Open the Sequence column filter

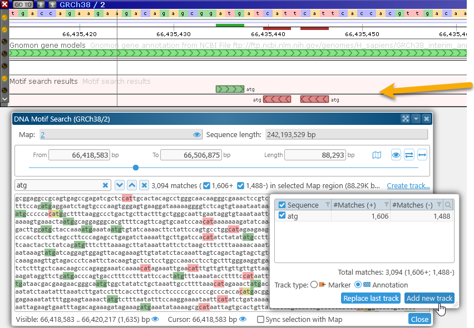[327, 205]
